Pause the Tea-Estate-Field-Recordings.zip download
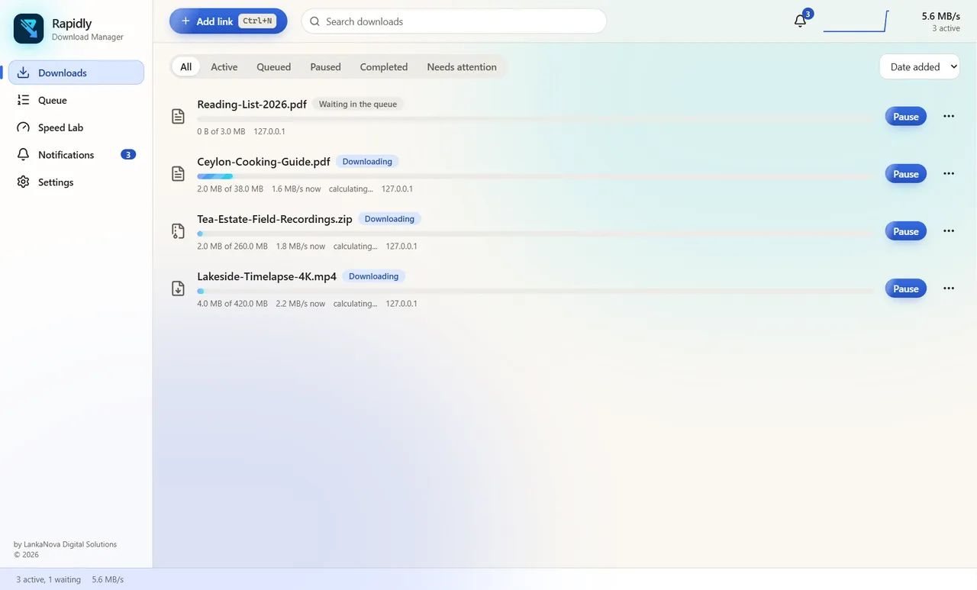Screen dimensions: 977x590 click(x=906, y=231)
